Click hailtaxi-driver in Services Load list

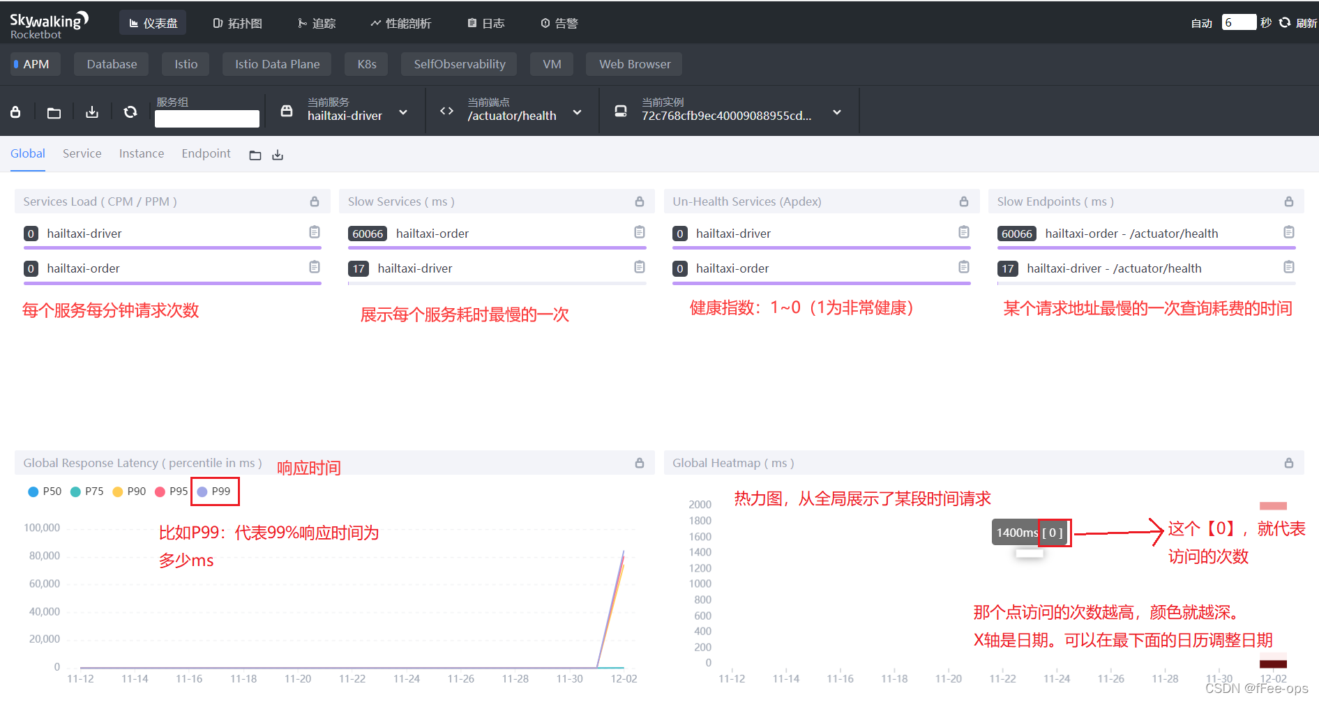tap(84, 234)
